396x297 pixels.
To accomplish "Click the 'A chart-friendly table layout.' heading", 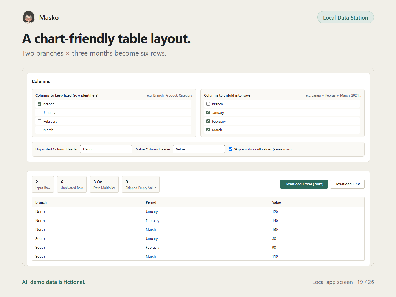I will click(106, 38).
